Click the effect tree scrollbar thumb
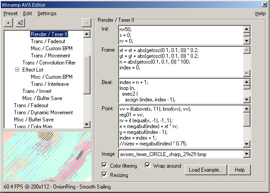Viewport: 270px width, 193px height. click(x=86, y=75)
